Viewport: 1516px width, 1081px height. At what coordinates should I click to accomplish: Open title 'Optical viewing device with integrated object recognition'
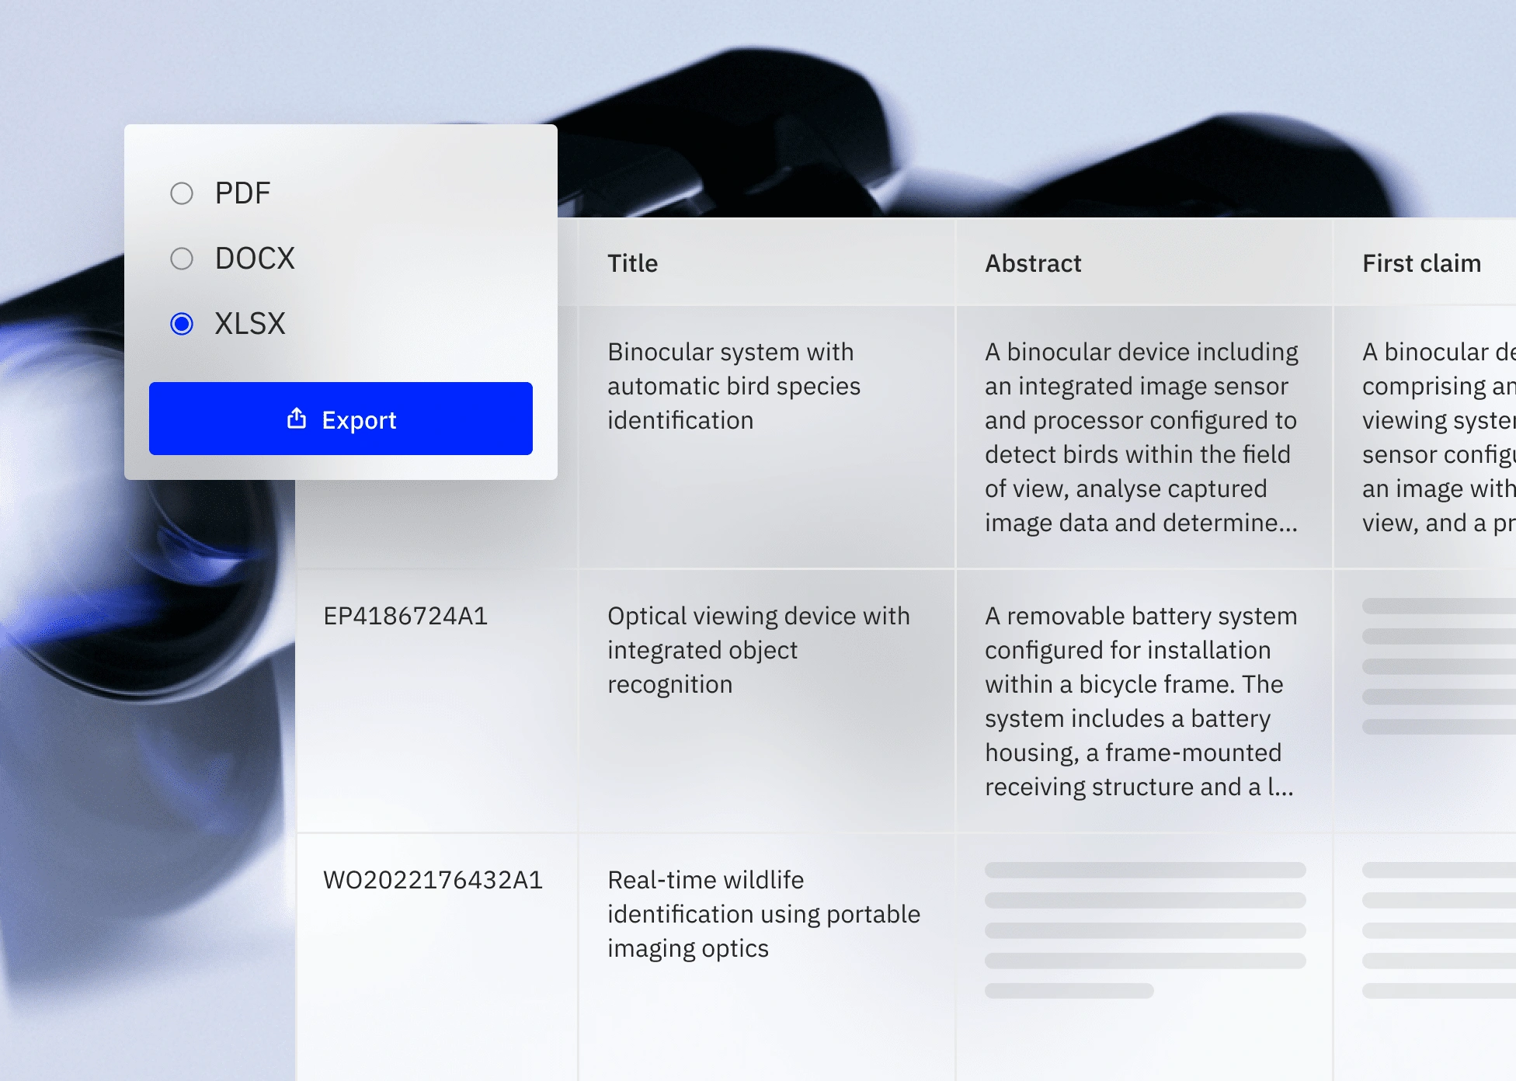pyautogui.click(x=759, y=650)
